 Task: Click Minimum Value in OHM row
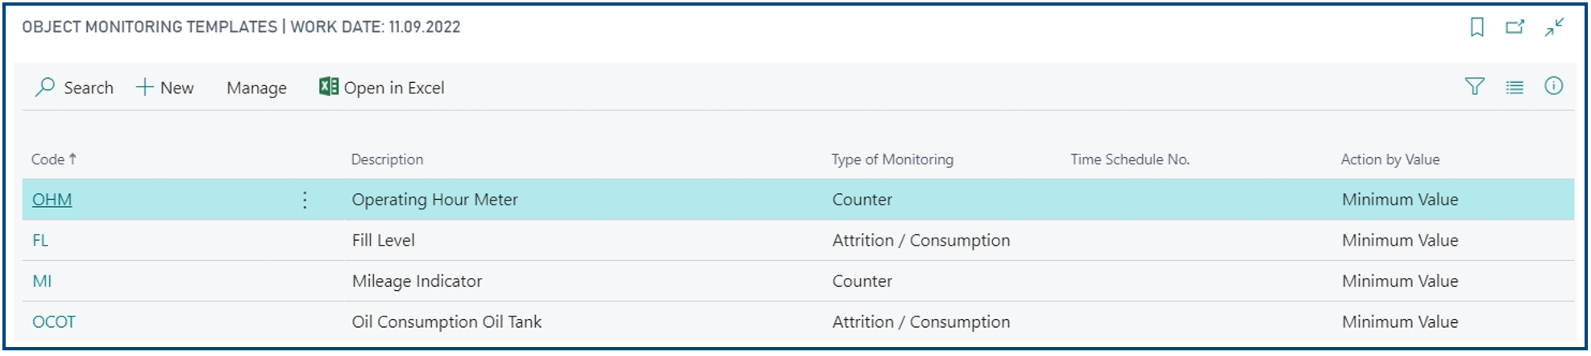(1400, 200)
